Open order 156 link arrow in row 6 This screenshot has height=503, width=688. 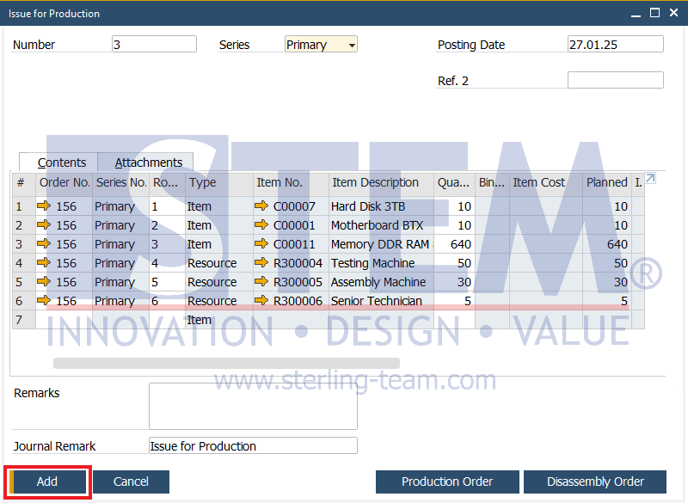(44, 300)
